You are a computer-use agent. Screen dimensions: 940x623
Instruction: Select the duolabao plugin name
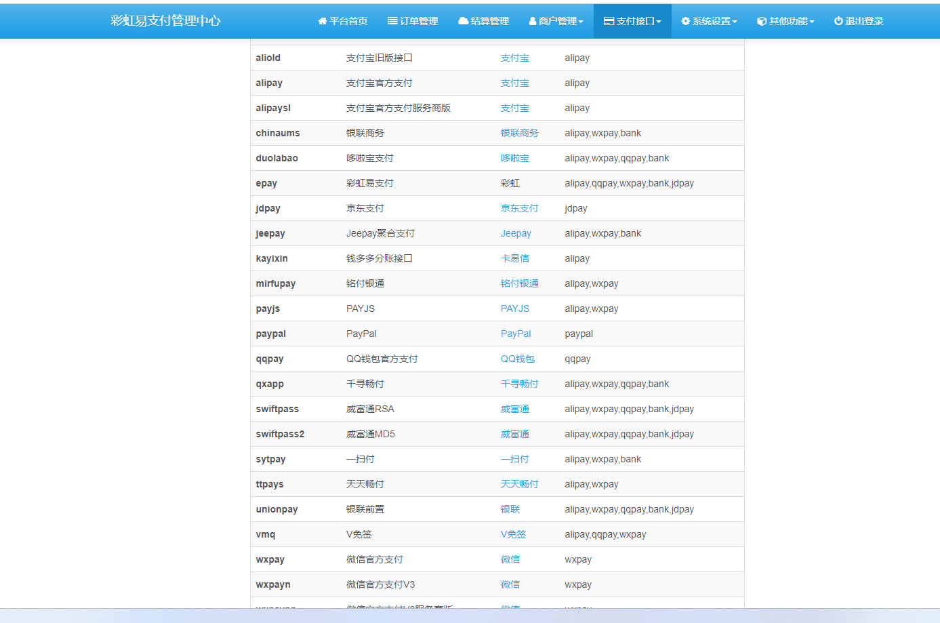(277, 159)
